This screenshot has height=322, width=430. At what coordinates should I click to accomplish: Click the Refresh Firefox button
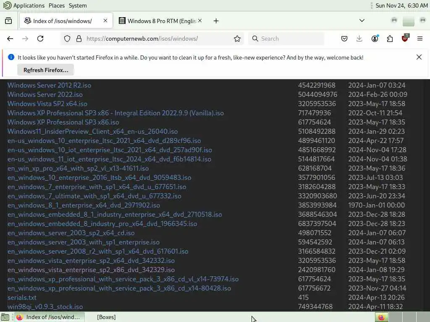pos(45,70)
